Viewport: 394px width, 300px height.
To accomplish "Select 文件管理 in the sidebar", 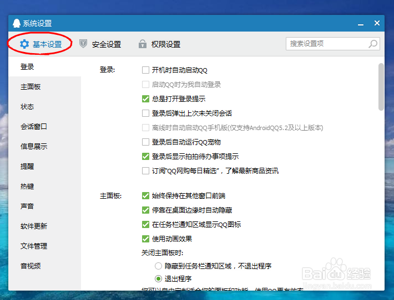I will click(45, 246).
